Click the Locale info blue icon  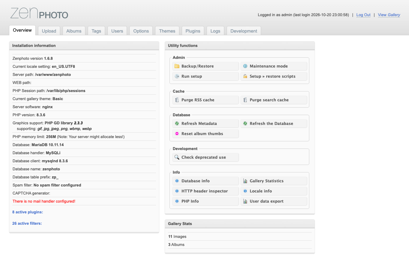click(245, 191)
